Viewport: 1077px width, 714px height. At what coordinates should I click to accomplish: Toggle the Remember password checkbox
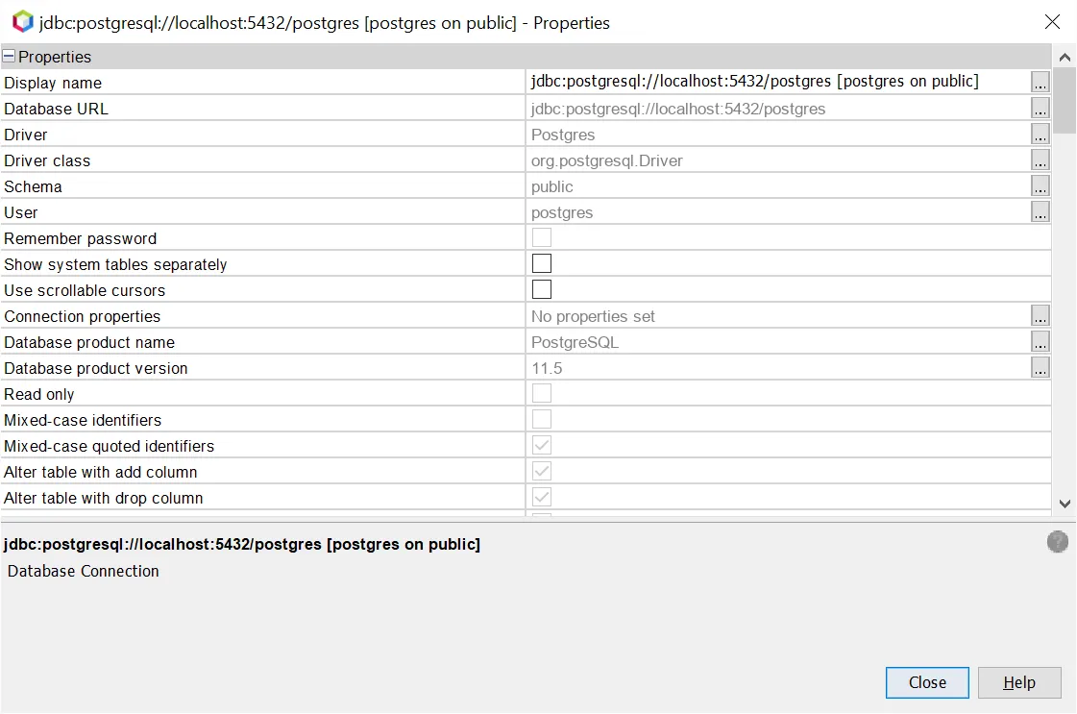click(x=542, y=237)
